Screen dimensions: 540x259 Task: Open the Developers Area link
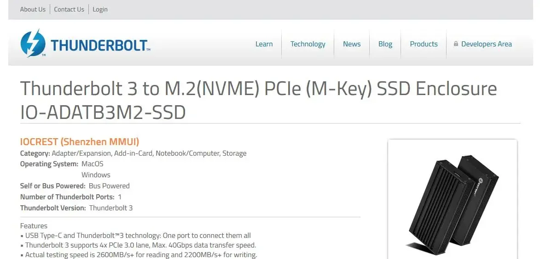[x=486, y=44]
